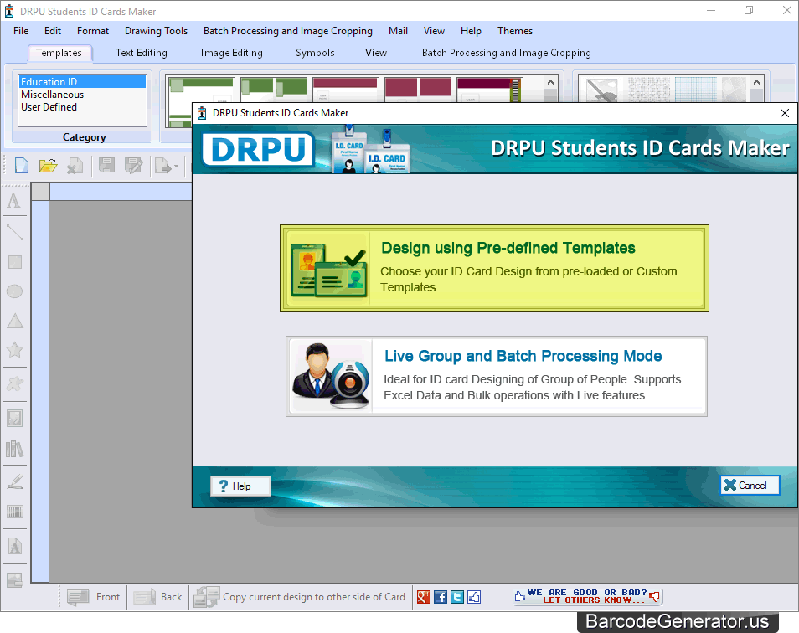Pick the second green template thumbnail

click(x=274, y=90)
